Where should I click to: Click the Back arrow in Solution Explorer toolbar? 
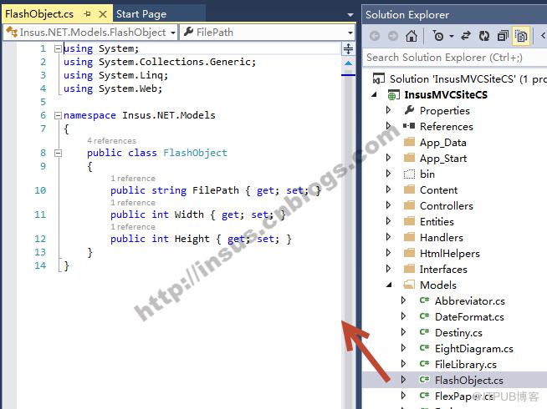pos(375,36)
